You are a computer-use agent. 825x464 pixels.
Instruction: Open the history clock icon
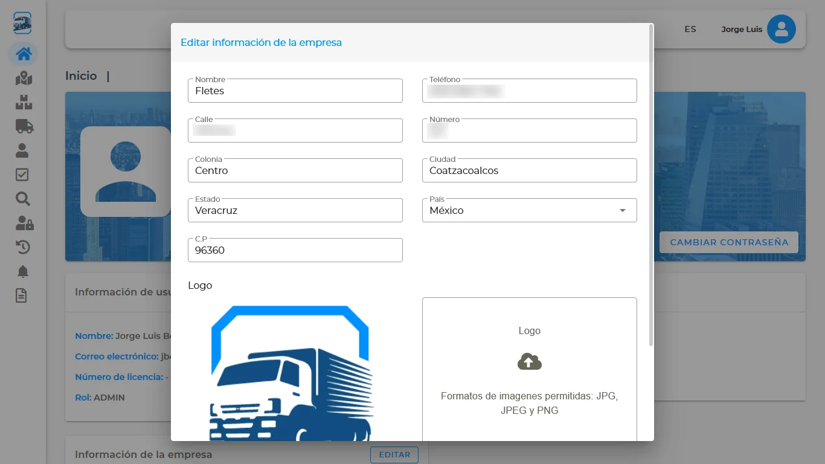coord(22,247)
